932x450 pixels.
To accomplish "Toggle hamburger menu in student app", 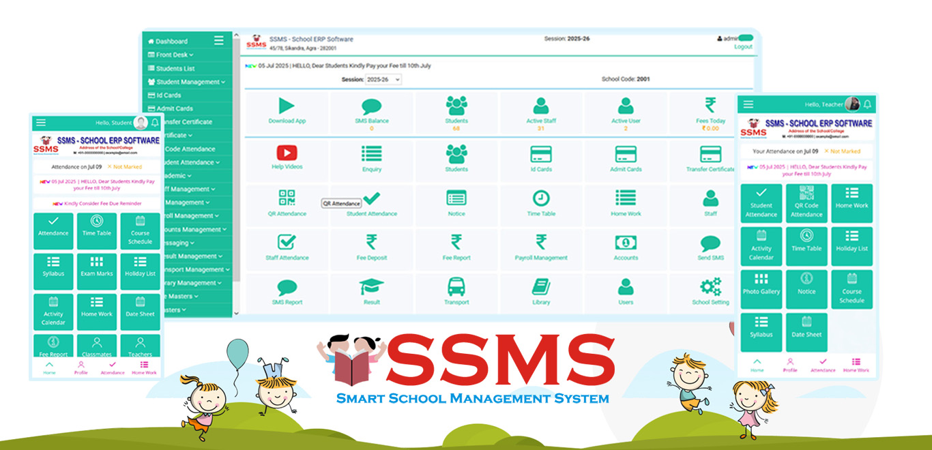I will point(41,123).
